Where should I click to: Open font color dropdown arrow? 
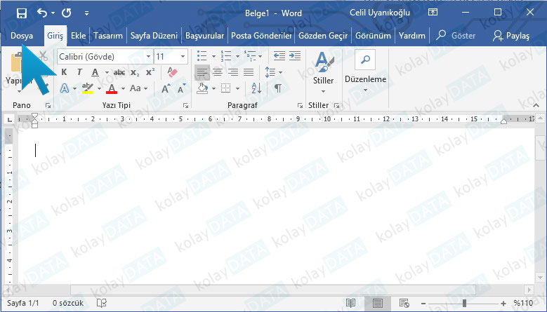click(123, 88)
